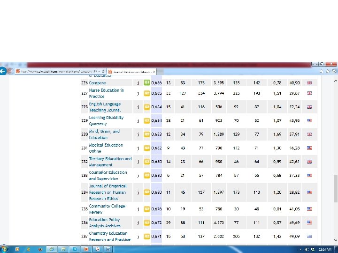Viewport: 338px width, 253px height.
Task: Close the Journal Rankings tab
Action: tap(154, 72)
